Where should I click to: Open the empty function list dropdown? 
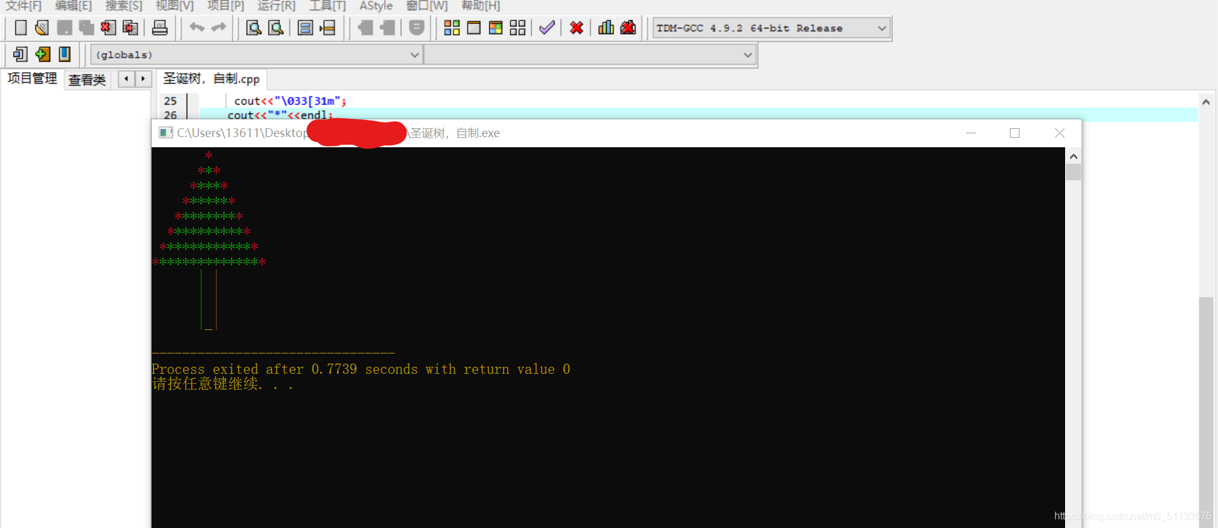589,55
